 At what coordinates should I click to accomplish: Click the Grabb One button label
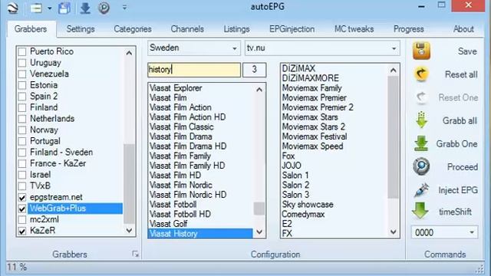[x=456, y=144]
